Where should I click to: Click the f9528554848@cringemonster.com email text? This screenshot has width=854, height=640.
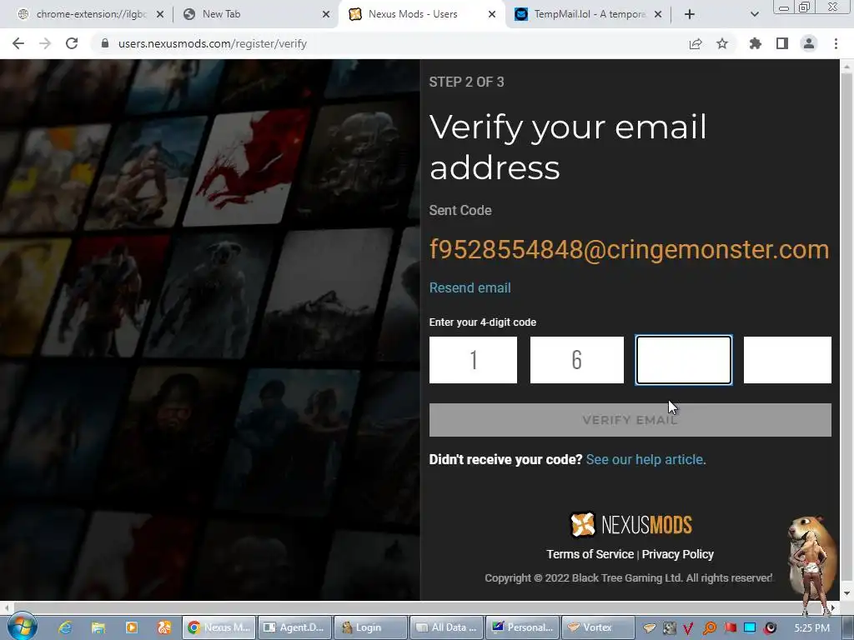click(x=629, y=249)
